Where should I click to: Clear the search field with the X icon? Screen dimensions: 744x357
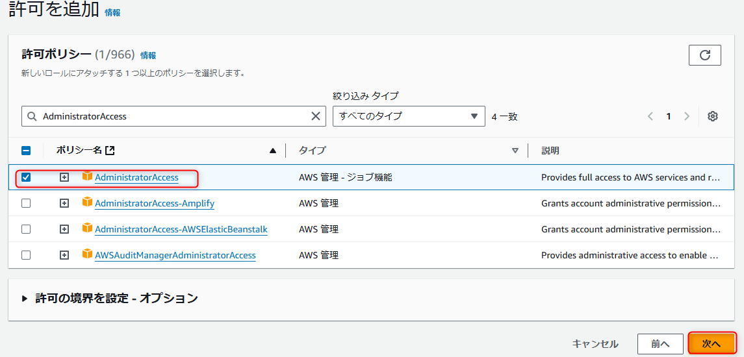pos(316,116)
